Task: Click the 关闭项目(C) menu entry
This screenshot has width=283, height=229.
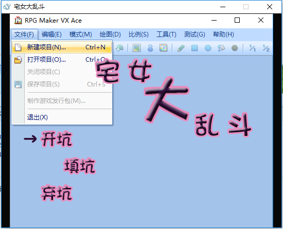Action: tap(62, 72)
